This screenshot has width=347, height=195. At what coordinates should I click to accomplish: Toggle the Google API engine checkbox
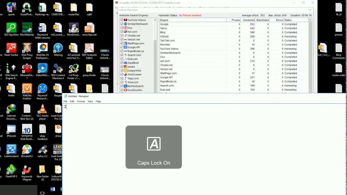pos(122,47)
